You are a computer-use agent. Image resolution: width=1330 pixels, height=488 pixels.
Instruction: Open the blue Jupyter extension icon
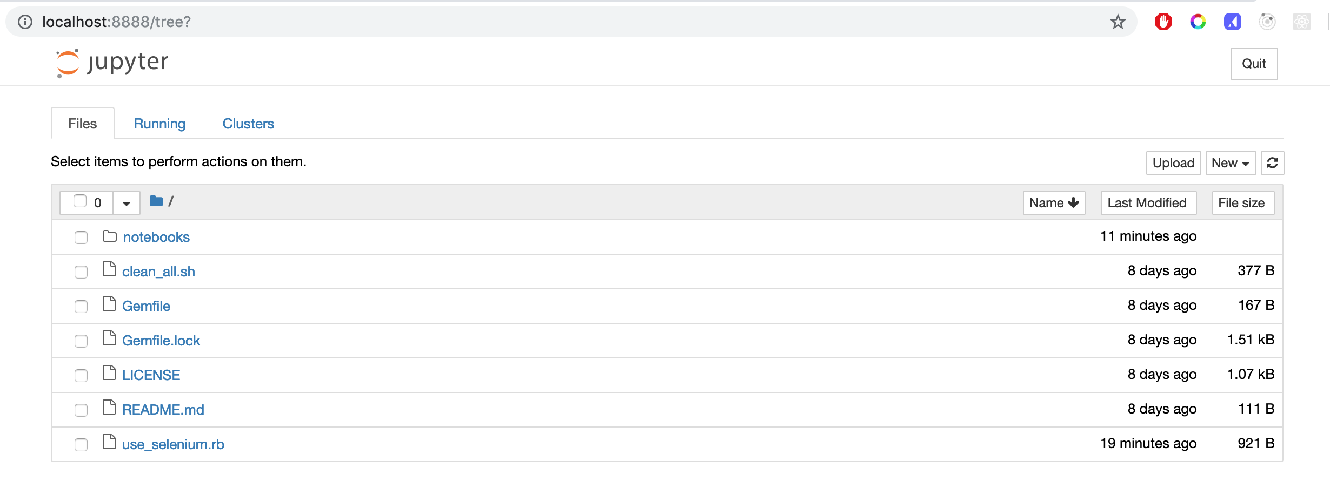tap(1232, 22)
